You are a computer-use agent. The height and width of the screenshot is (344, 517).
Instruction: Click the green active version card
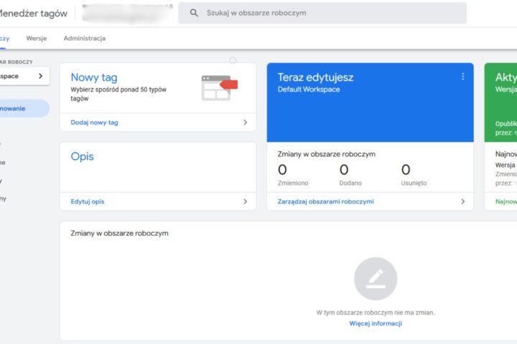click(501, 102)
